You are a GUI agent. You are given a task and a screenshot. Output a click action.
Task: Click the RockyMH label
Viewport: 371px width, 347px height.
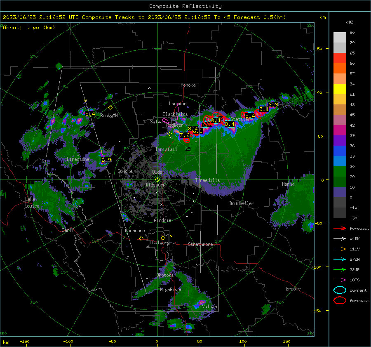pyautogui.click(x=109, y=116)
